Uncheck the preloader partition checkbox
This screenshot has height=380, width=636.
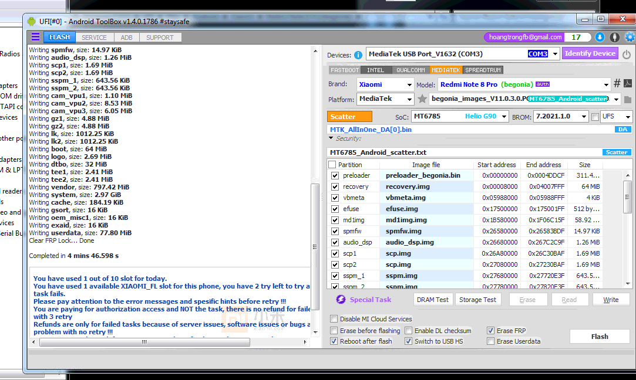point(335,175)
